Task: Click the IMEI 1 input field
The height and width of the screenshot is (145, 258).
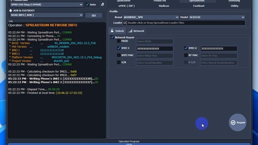Action: 155,48
